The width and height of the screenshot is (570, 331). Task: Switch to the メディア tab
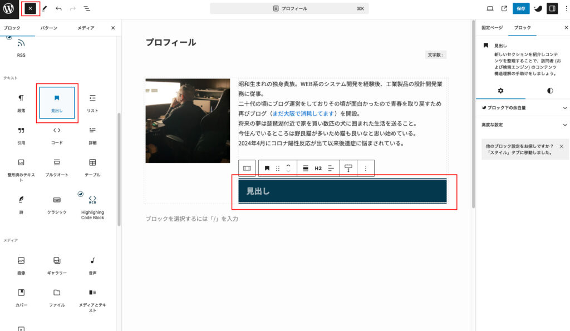86,28
